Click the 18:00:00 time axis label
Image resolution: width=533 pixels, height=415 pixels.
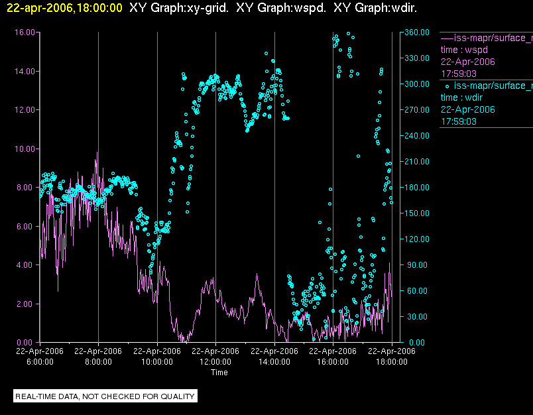click(x=392, y=362)
